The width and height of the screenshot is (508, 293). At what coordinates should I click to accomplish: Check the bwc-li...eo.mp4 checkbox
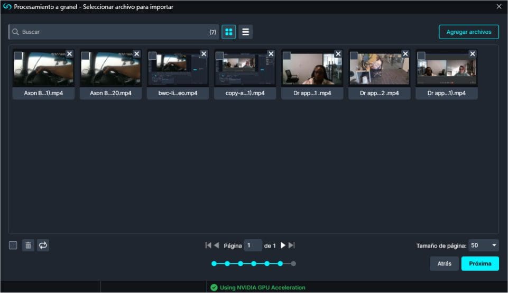coord(152,56)
